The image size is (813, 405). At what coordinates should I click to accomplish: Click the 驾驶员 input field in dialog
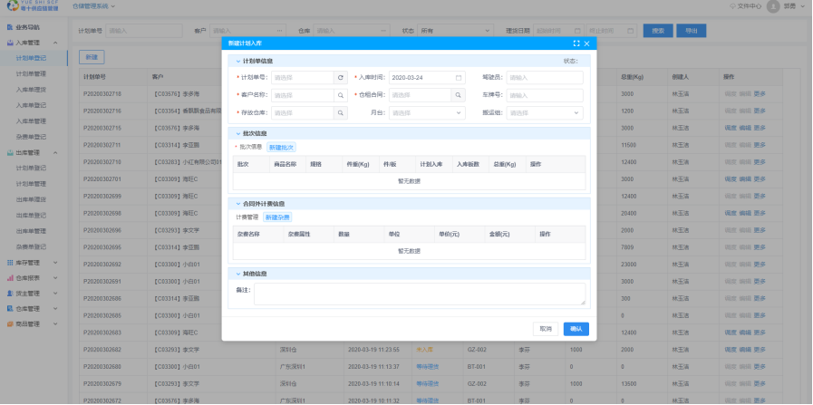pyautogui.click(x=545, y=78)
